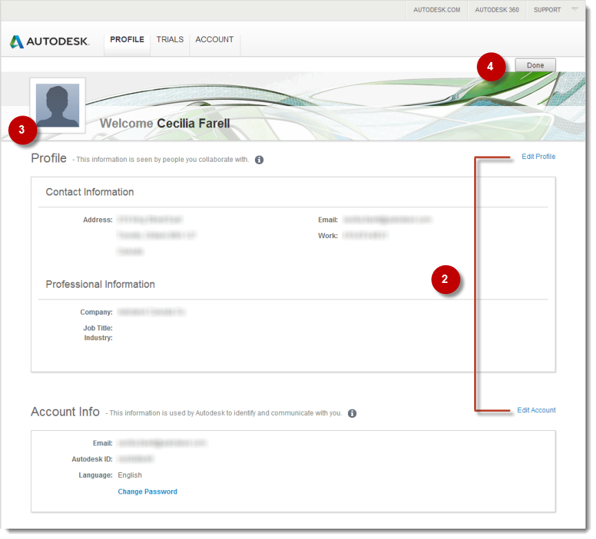Open the SUPPORT menu
This screenshot has height=539, width=596.
pos(547,10)
